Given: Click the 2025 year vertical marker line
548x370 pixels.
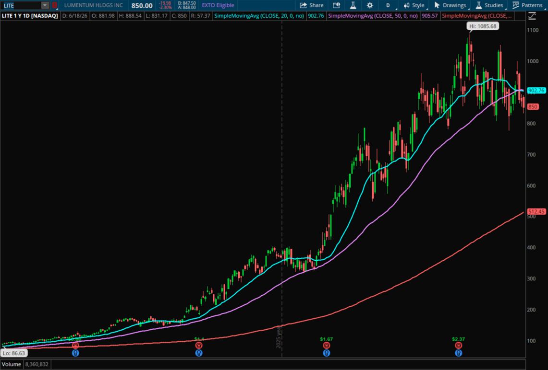Looking at the screenshot, I should 282,188.
